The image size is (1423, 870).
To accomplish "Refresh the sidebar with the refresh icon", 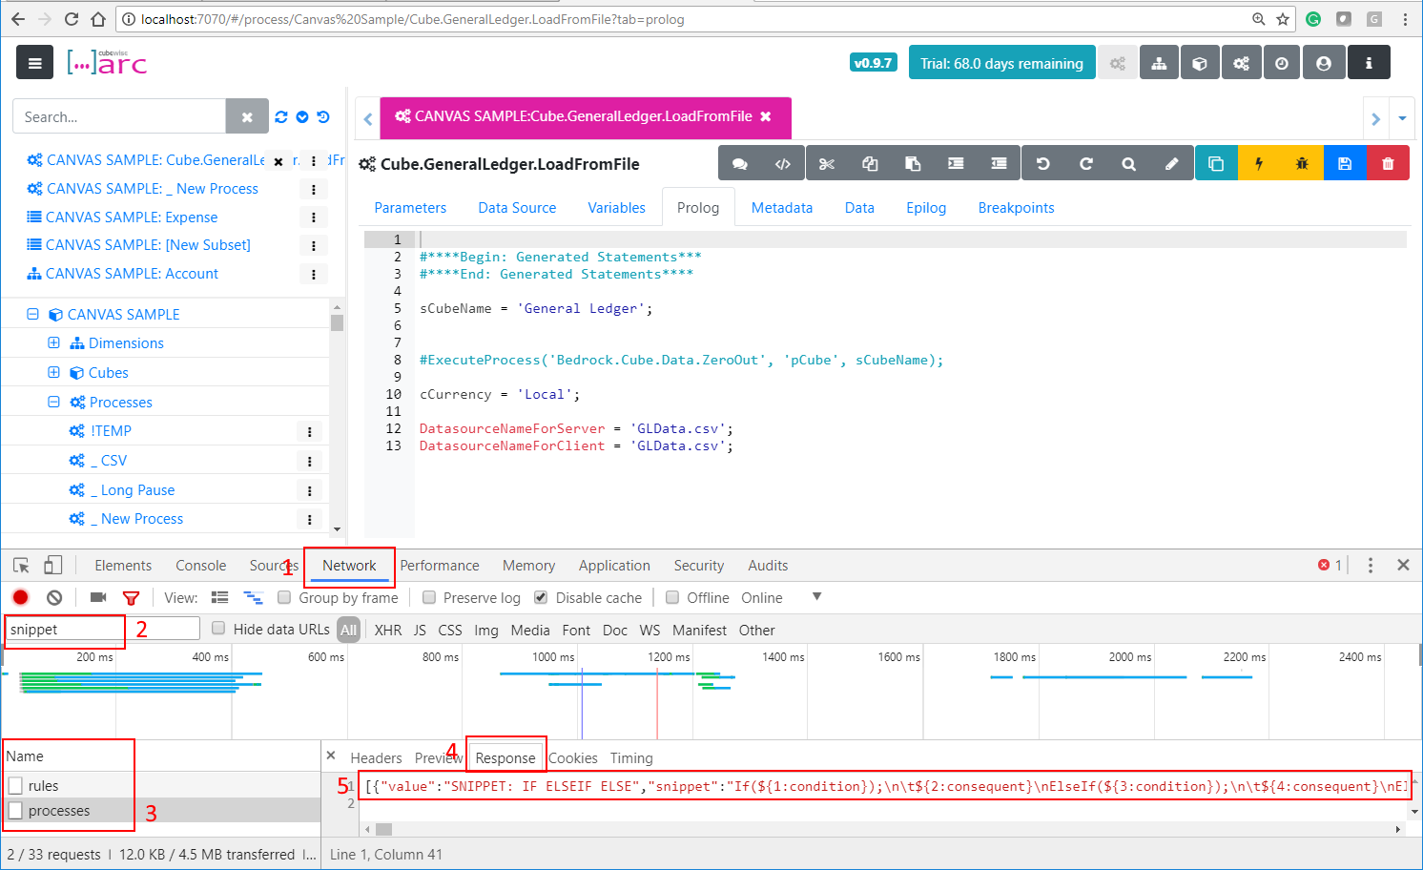I will 280,116.
